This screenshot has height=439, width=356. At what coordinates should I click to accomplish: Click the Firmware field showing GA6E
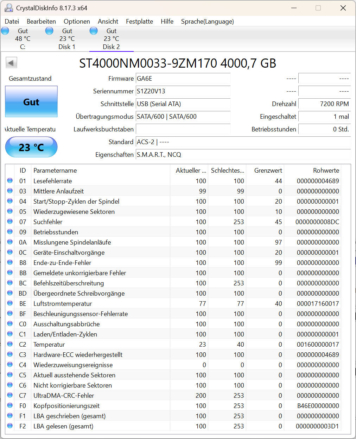pos(183,79)
